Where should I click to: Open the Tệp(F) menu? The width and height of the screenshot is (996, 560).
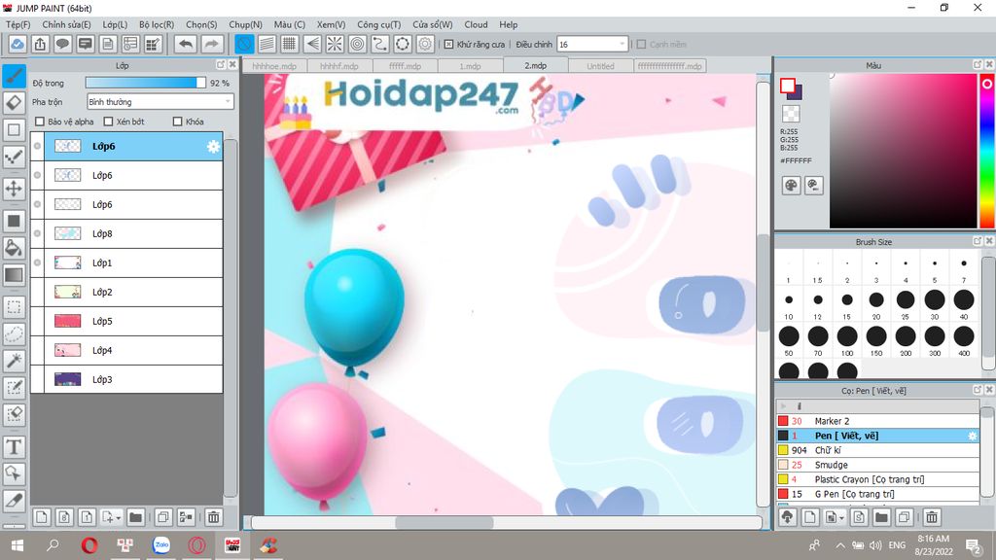click(18, 24)
